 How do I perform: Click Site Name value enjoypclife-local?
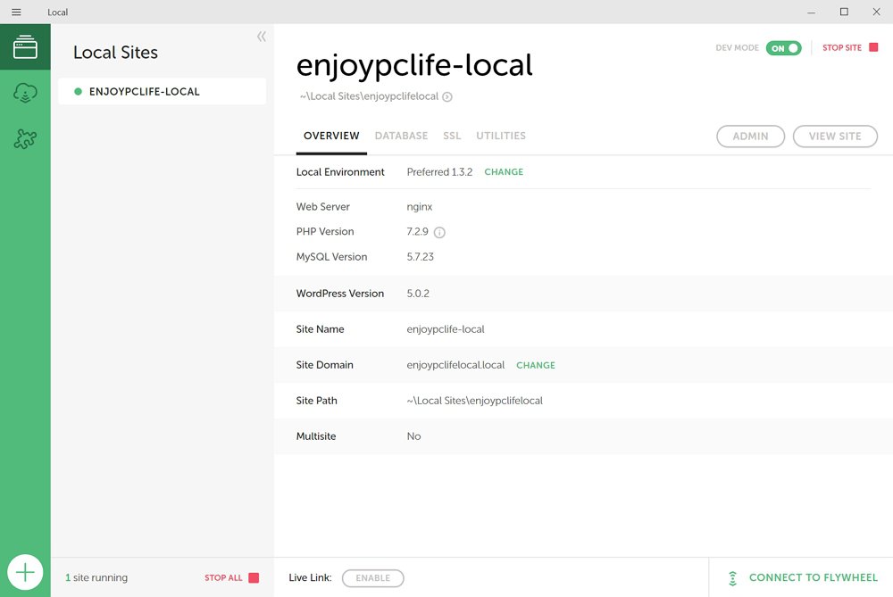446,329
